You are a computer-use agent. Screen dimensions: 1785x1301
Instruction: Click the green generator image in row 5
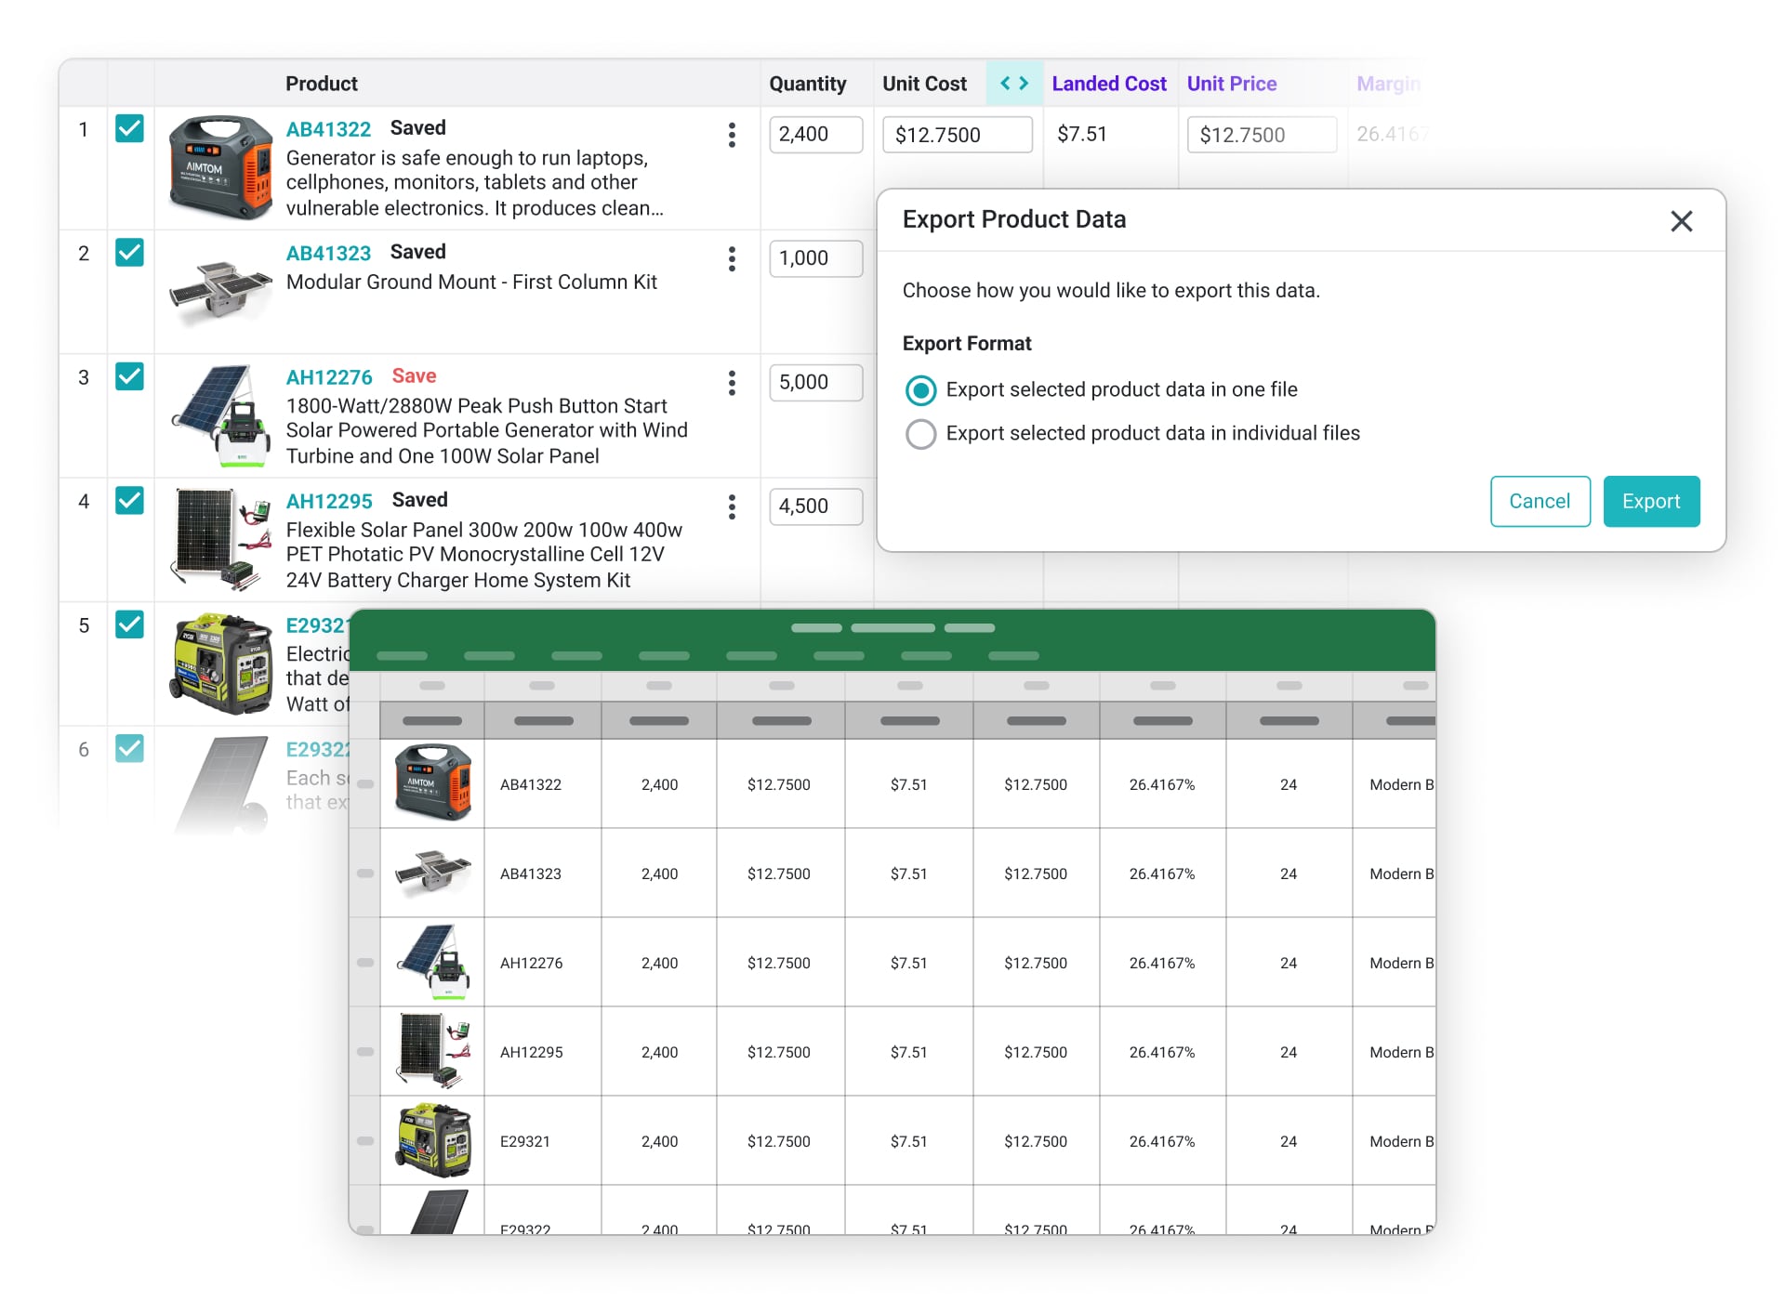(x=221, y=663)
